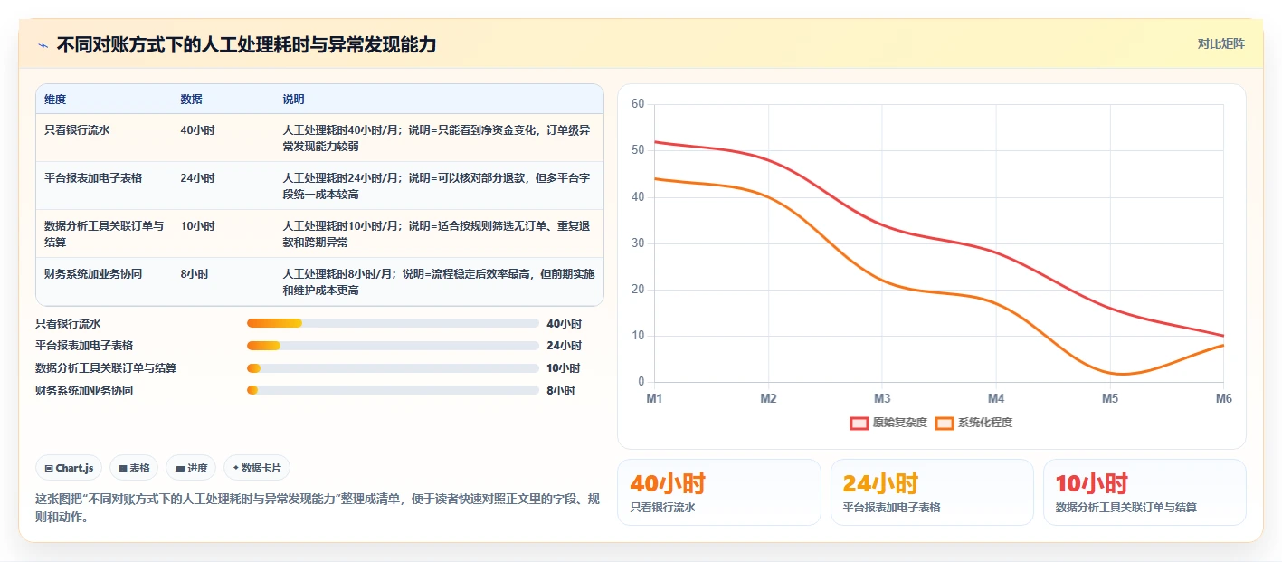The height and width of the screenshot is (562, 1282).
Task: Click the 8小时 label beside progress bar
Action: point(561,391)
